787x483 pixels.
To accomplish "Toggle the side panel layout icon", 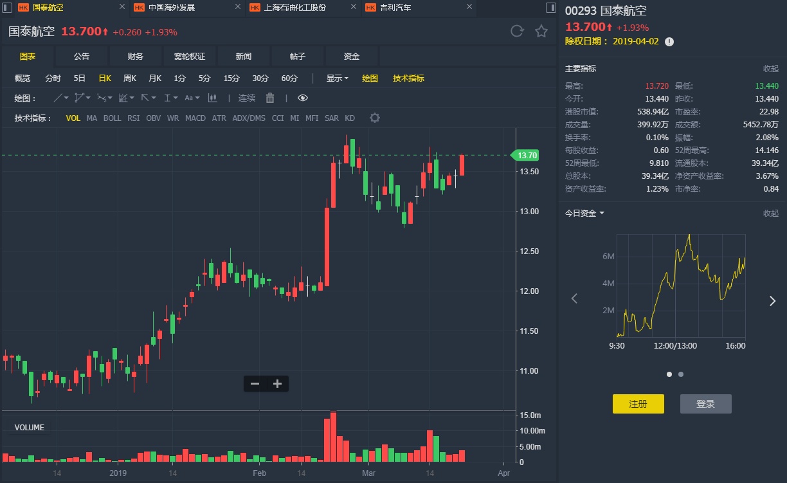I will tap(550, 8).
